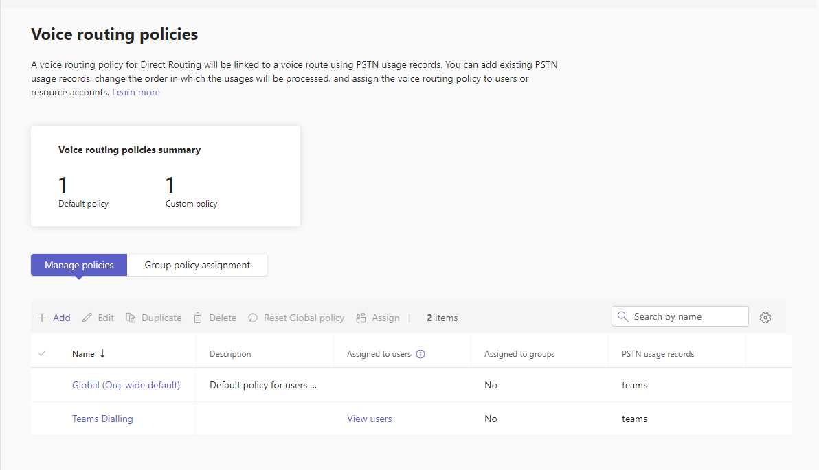Screen dimensions: 819x470
Task: Open Global (Org-wide default) policy
Action: click(126, 385)
